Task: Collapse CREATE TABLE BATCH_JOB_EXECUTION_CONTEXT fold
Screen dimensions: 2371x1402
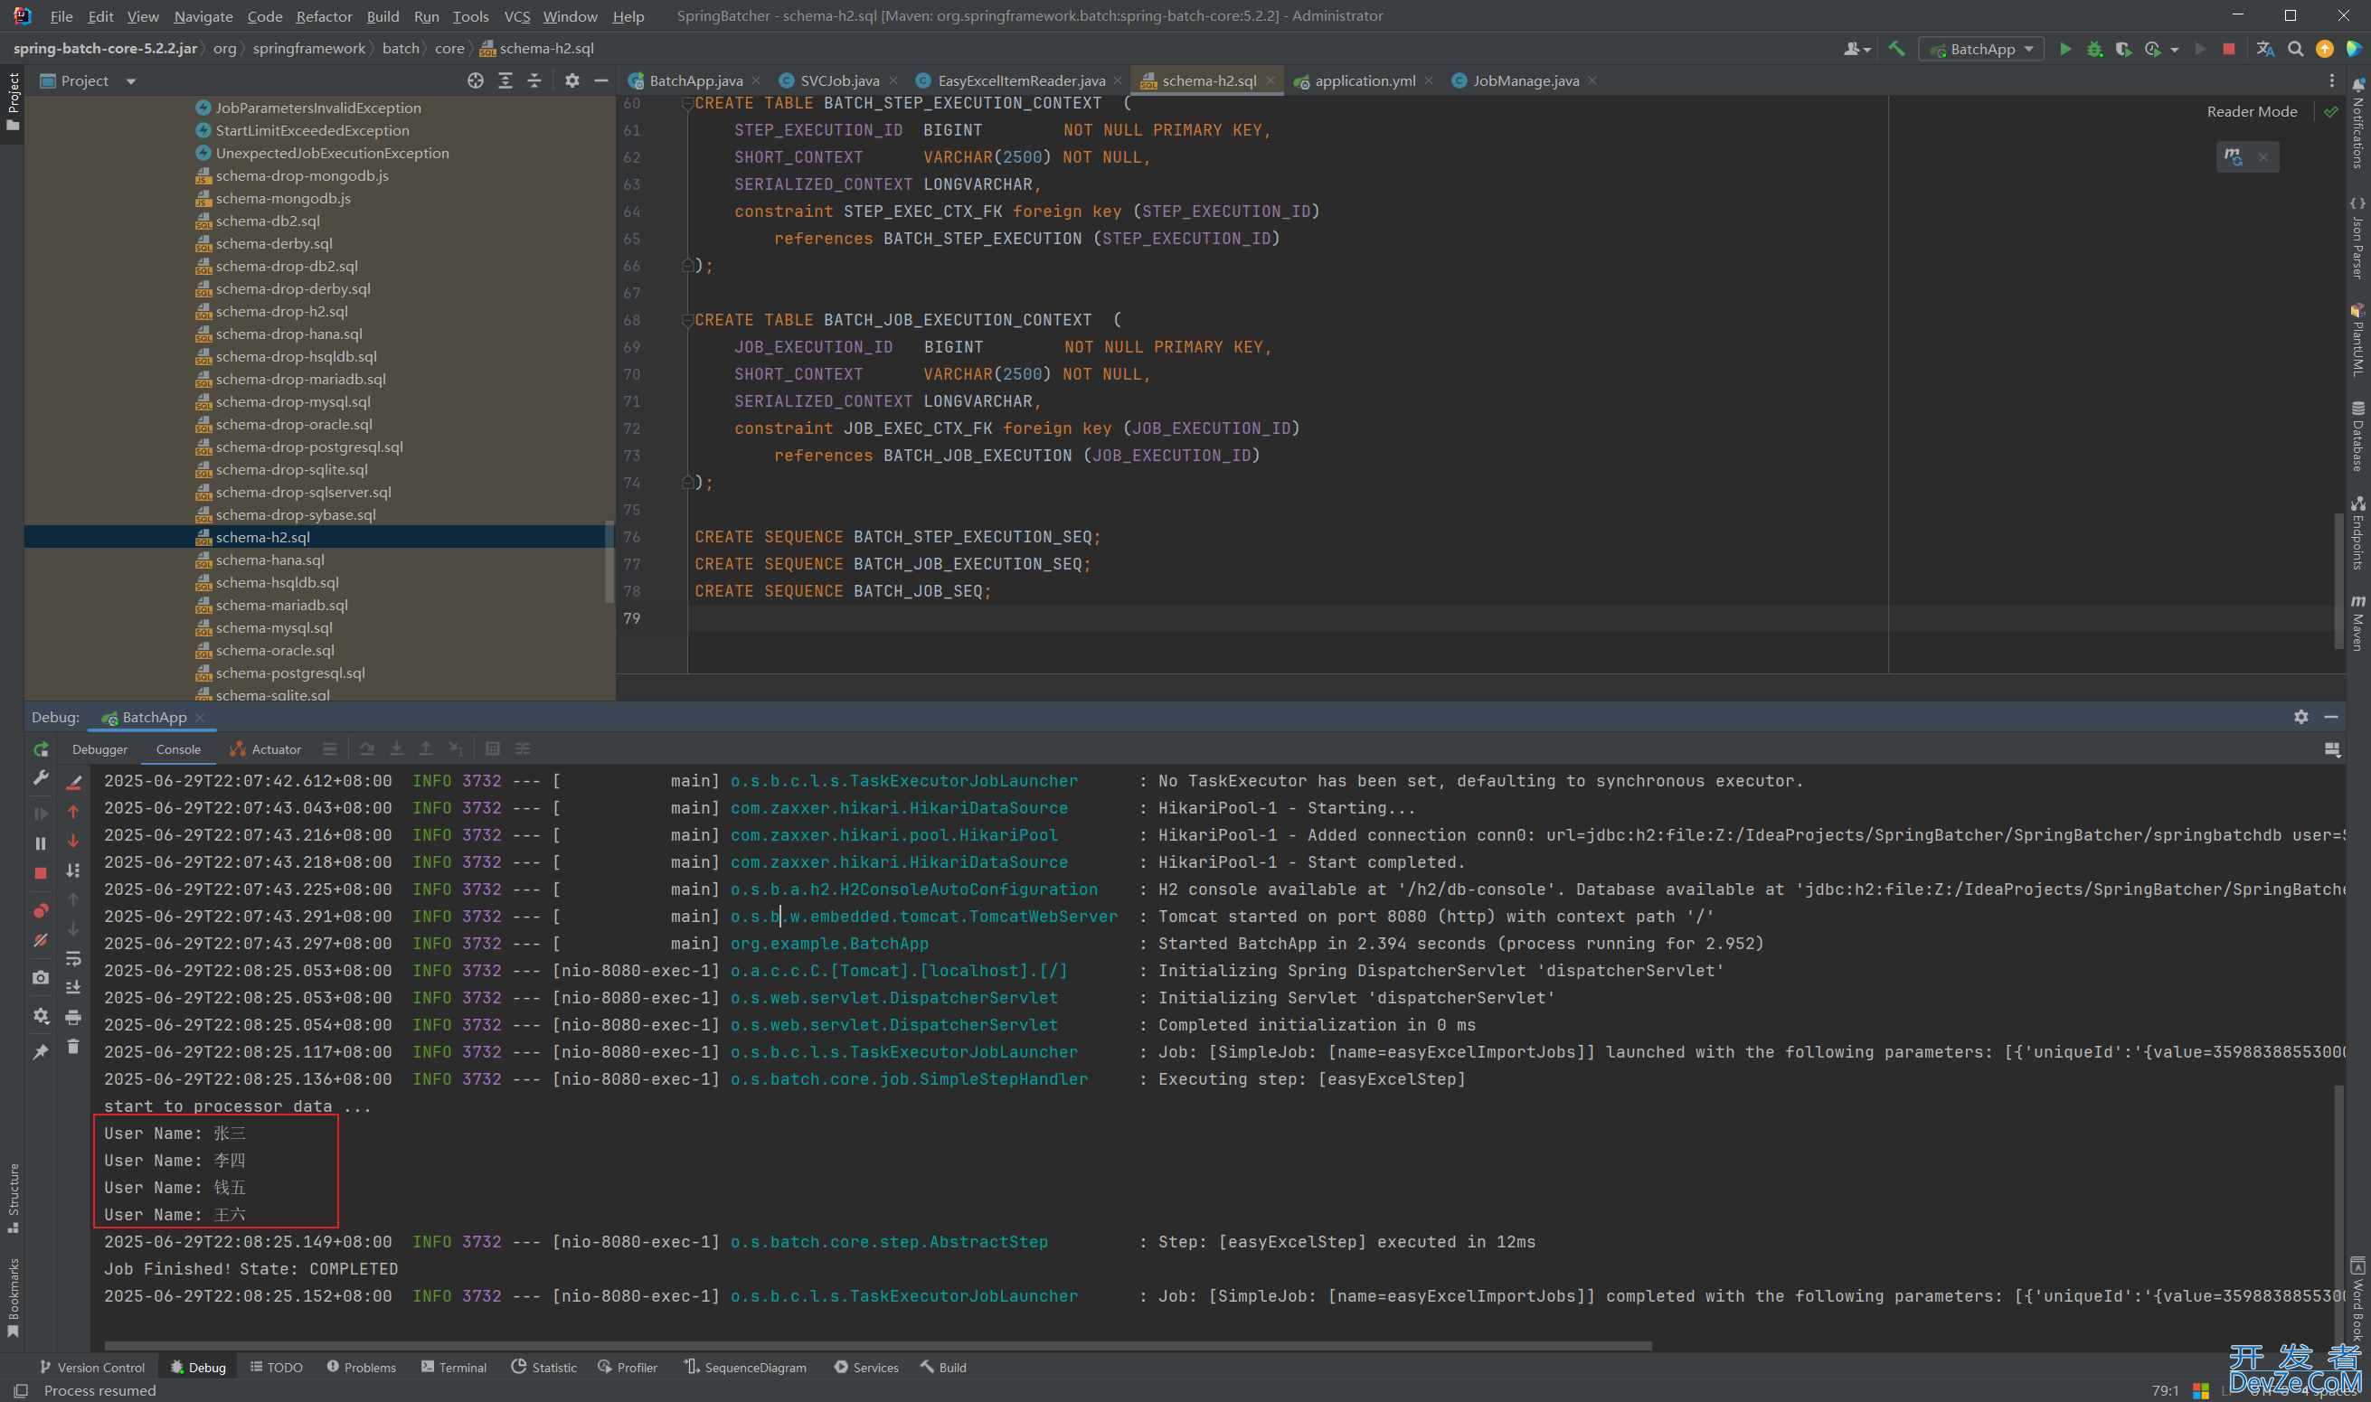Action: click(x=687, y=320)
